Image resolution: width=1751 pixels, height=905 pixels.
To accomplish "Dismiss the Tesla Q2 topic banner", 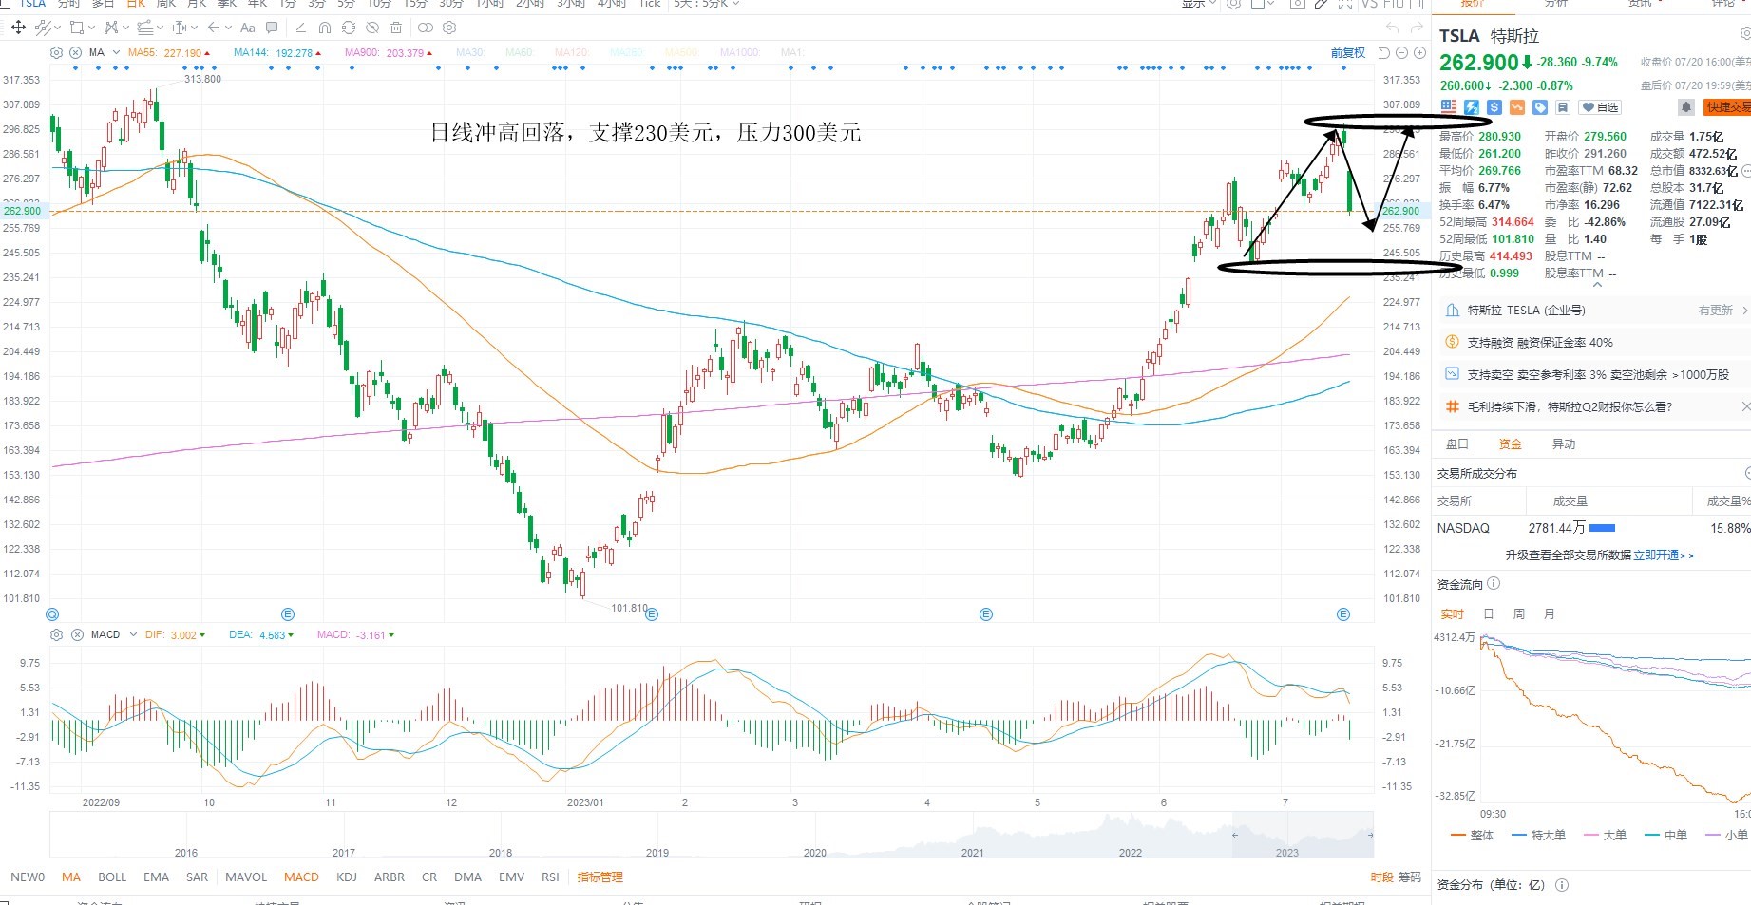I will pyautogui.click(x=1745, y=406).
